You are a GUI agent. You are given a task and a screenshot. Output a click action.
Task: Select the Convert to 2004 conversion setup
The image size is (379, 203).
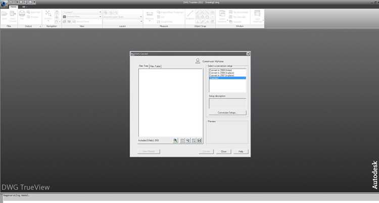[x=227, y=73]
